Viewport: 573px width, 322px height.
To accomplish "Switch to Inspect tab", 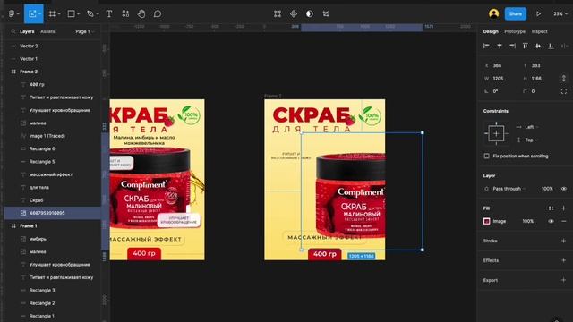I will 539,31.
